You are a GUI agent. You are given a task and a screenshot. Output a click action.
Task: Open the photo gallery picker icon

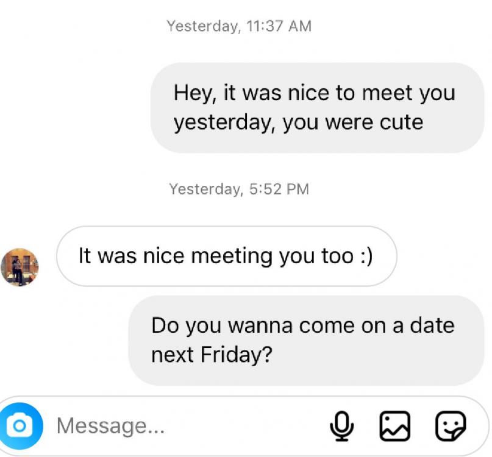394,425
